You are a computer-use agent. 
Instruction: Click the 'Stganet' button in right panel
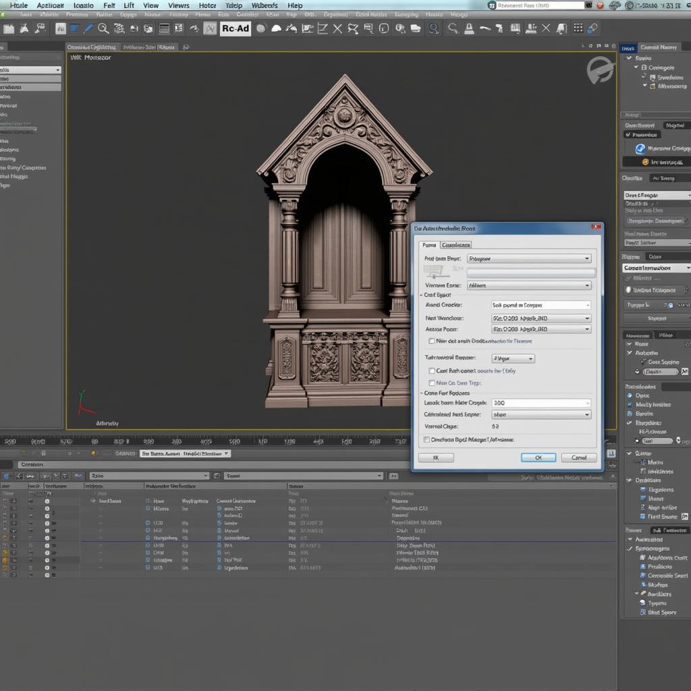[657, 319]
